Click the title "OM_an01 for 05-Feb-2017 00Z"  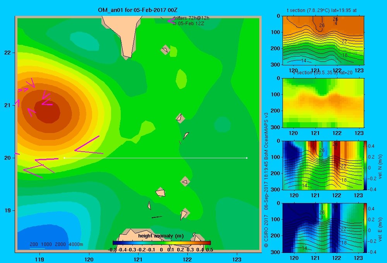137,10
